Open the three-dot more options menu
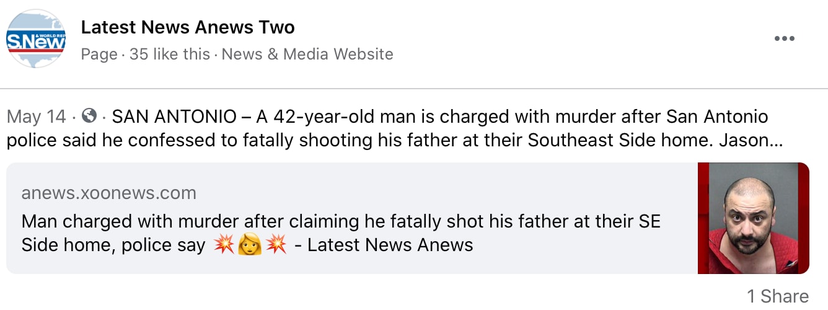The height and width of the screenshot is (310, 828). click(x=784, y=38)
